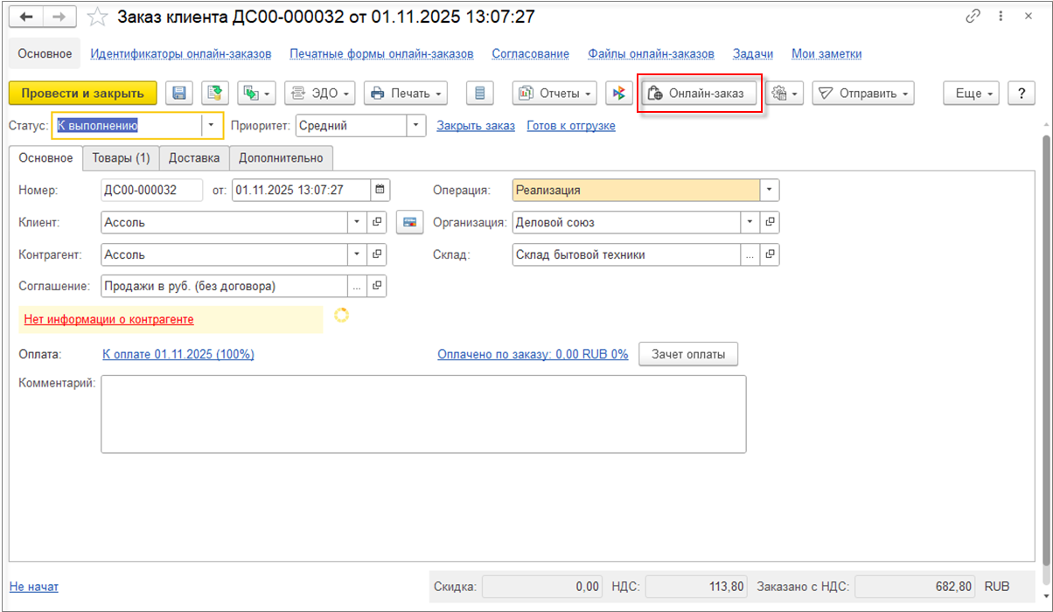Screen dimensions: 1053x612
Task: Open the Доставка tab
Action: [194, 157]
